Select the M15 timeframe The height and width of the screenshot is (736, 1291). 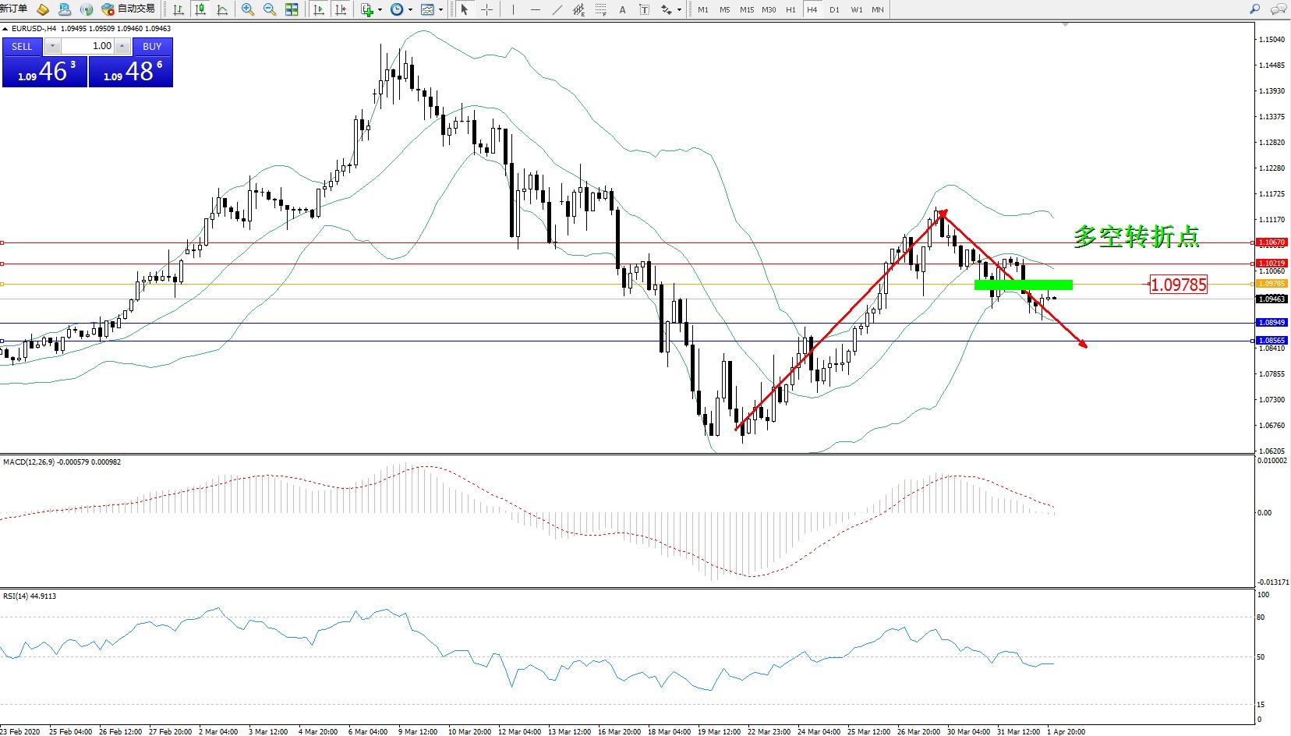(x=746, y=9)
